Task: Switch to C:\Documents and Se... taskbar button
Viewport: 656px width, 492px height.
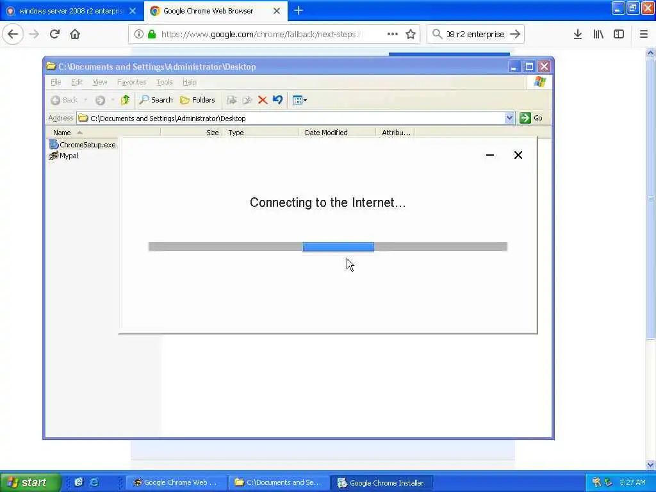Action: (279, 483)
